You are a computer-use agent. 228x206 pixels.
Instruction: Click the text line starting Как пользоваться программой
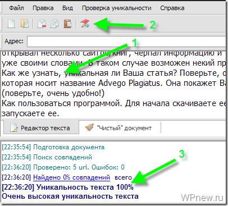[114, 103]
